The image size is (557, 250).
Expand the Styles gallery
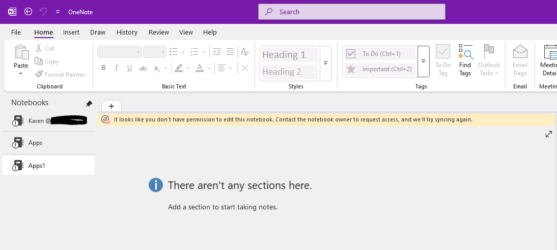point(325,63)
